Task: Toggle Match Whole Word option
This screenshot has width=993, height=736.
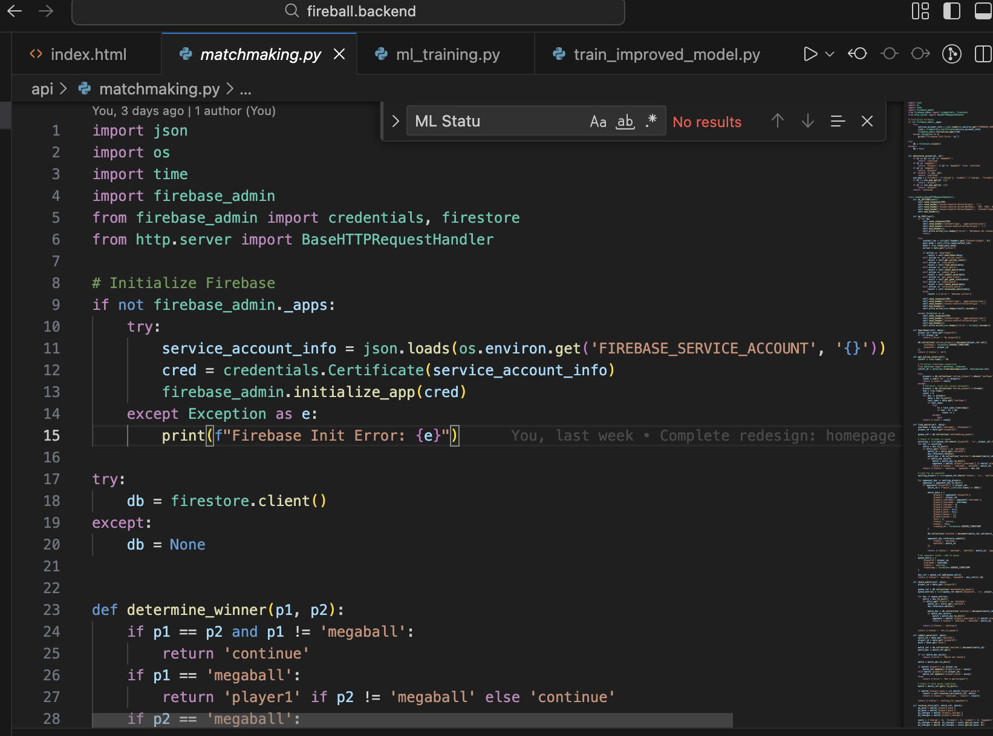Action: tap(625, 122)
